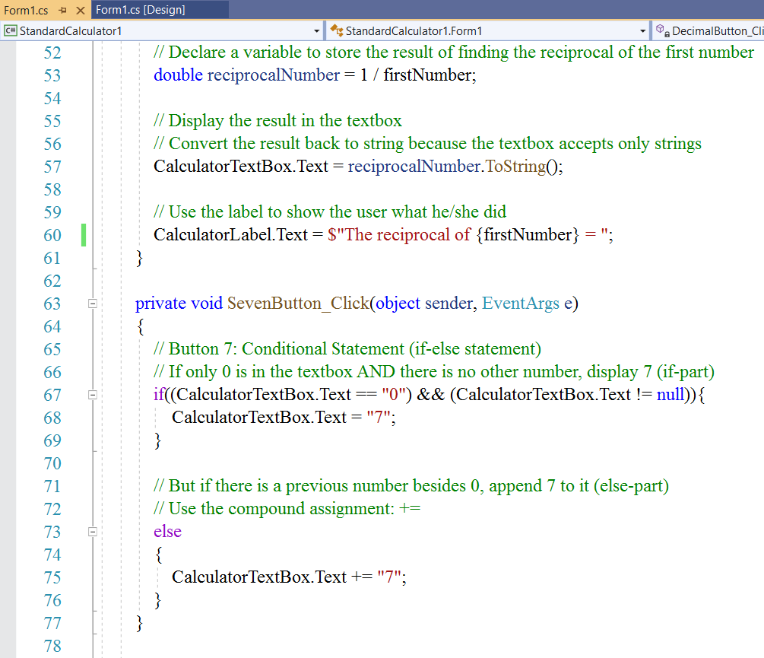The width and height of the screenshot is (764, 658).
Task: Click the 'null' keyword on line 67
Action: 670,394
